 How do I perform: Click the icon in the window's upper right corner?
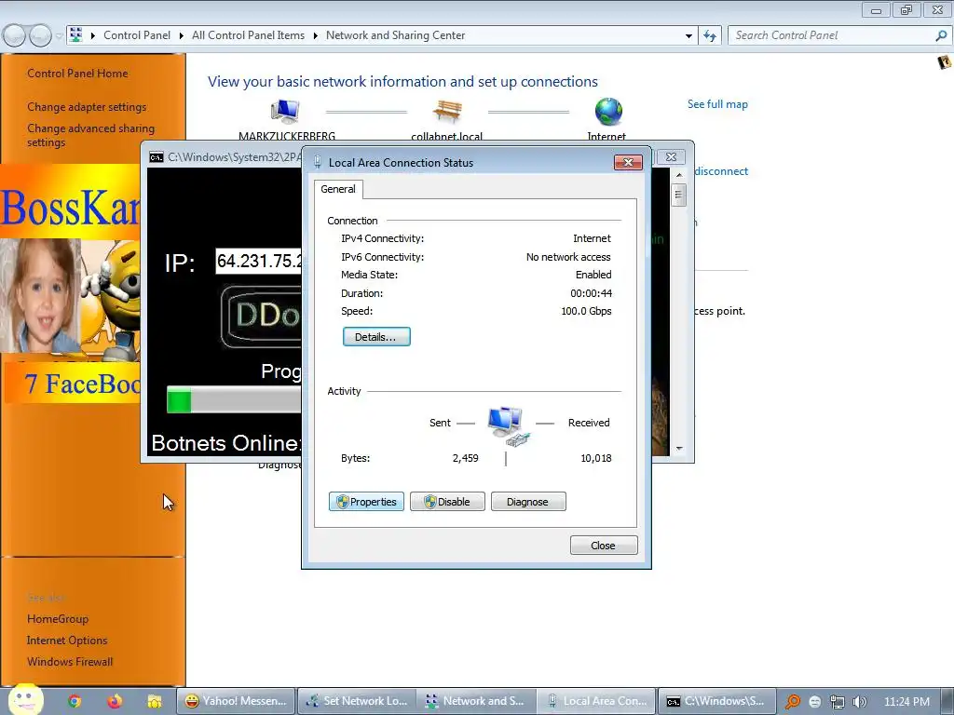(945, 62)
